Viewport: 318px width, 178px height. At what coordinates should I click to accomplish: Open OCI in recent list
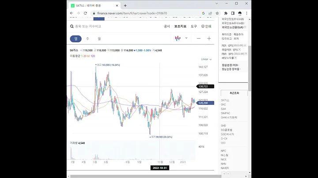tap(223, 143)
